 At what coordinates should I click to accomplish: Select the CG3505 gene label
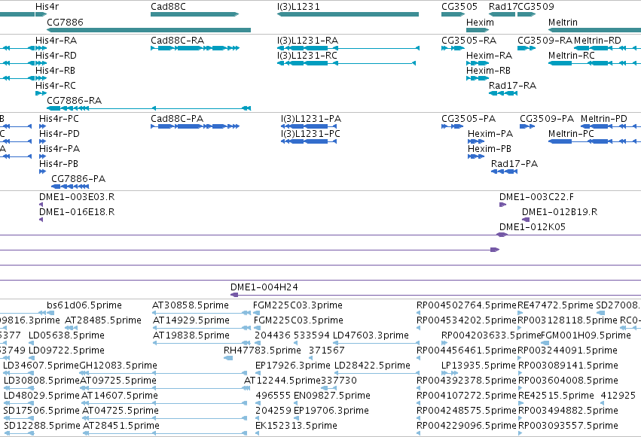459,7
